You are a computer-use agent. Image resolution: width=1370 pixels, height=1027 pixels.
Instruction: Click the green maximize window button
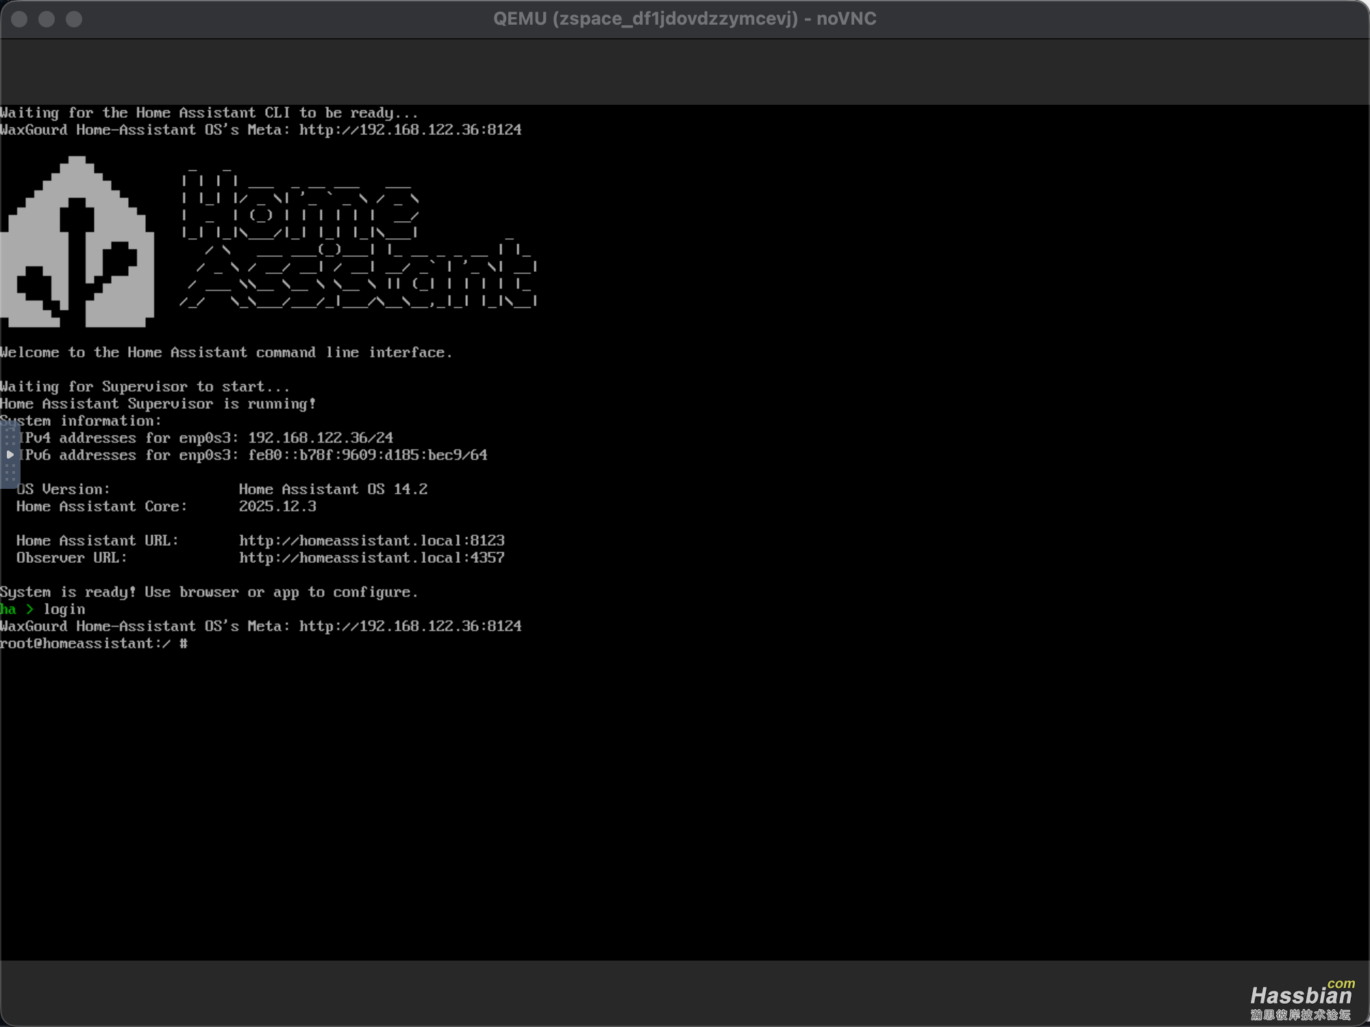point(74,19)
